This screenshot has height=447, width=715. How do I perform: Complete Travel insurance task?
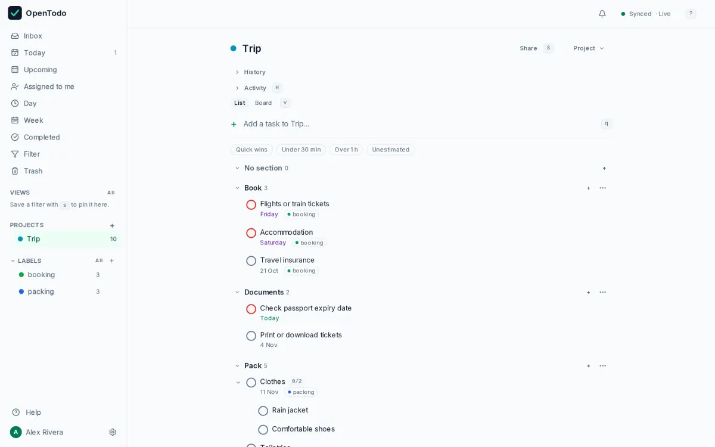click(x=251, y=261)
